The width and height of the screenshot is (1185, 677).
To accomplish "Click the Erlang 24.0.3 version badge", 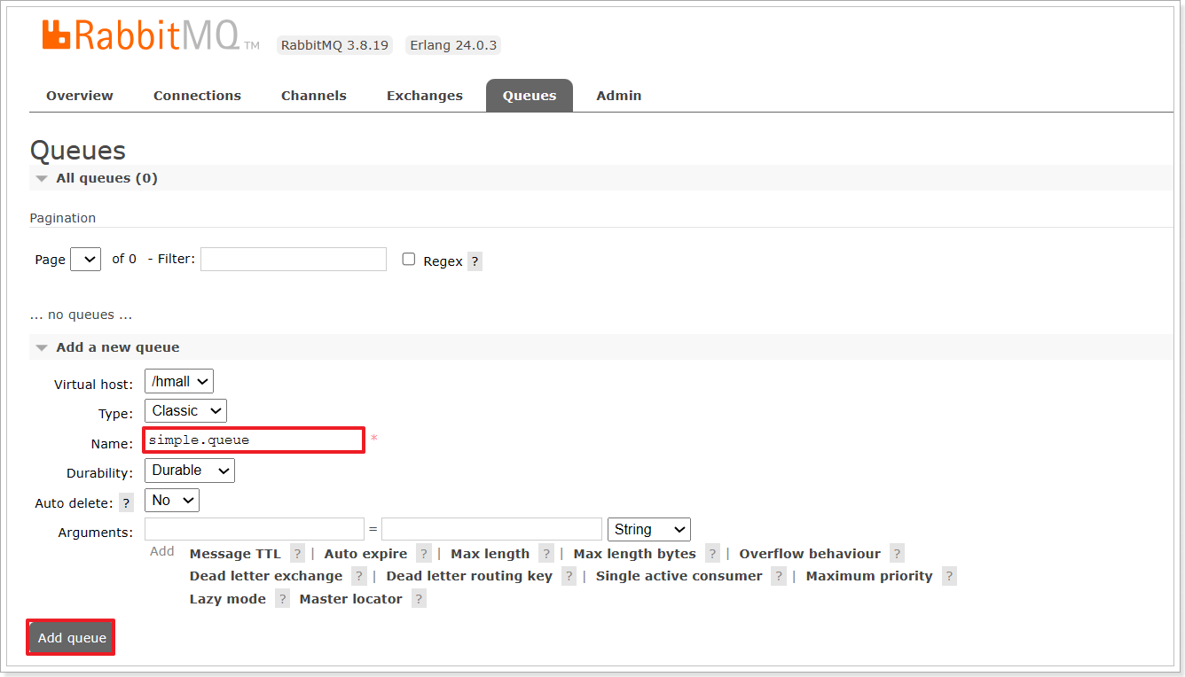I will click(453, 45).
